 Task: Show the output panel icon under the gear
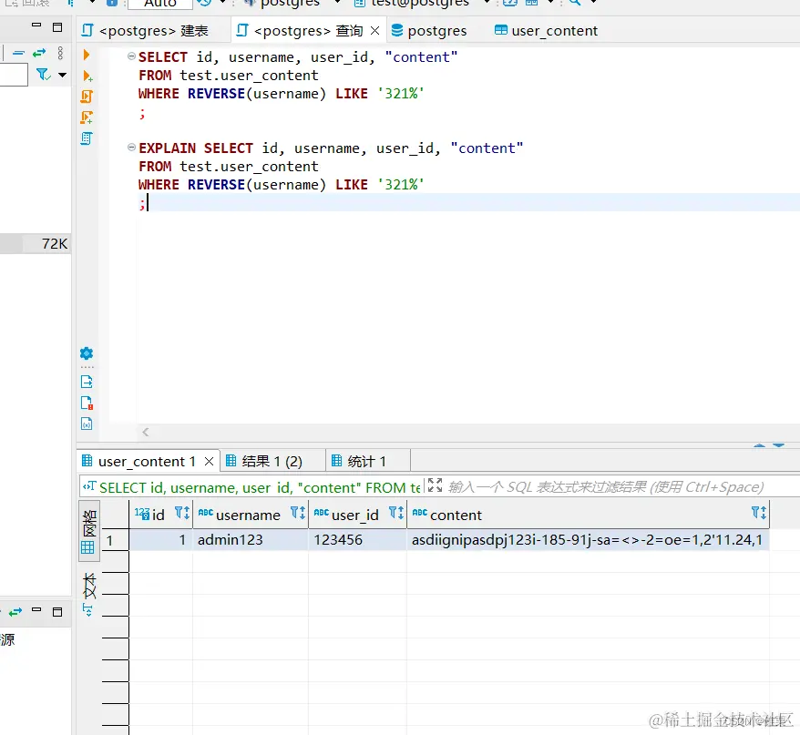point(87,382)
